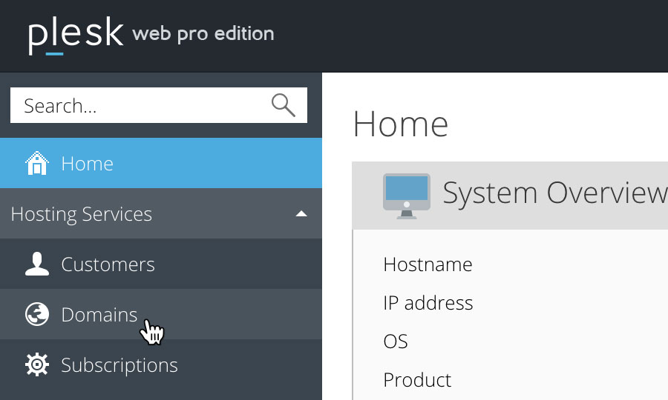Viewport: 668px width, 400px height.
Task: Click the OS row label
Action: [x=396, y=341]
